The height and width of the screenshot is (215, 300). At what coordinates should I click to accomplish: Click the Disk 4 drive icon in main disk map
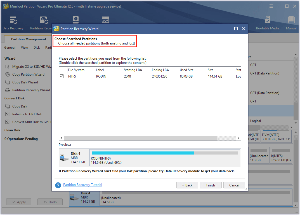tap(74, 197)
